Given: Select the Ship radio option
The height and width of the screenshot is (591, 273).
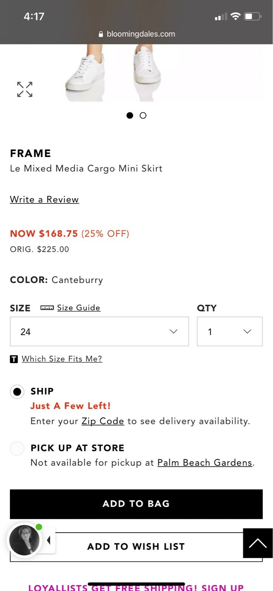Looking at the screenshot, I should coord(17,392).
